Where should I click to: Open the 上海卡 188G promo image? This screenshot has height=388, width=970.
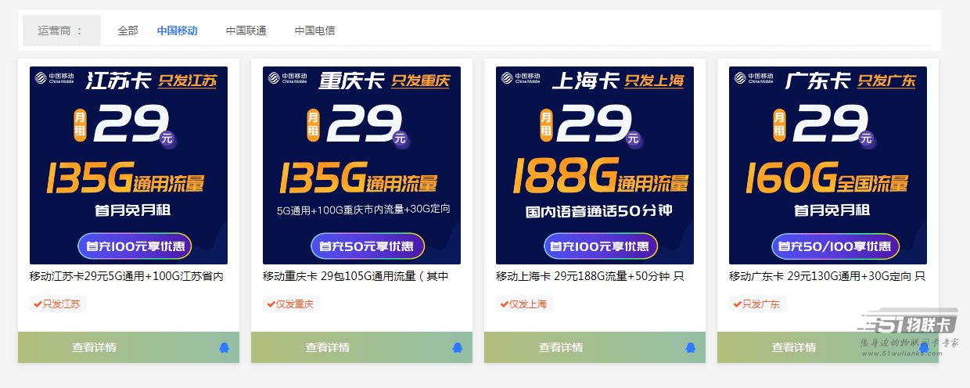[x=595, y=165]
